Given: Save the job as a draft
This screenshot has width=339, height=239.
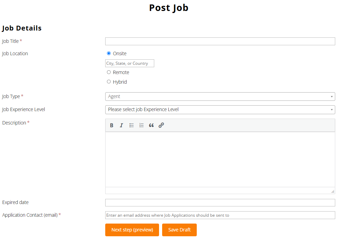Looking at the screenshot, I should coord(180,230).
